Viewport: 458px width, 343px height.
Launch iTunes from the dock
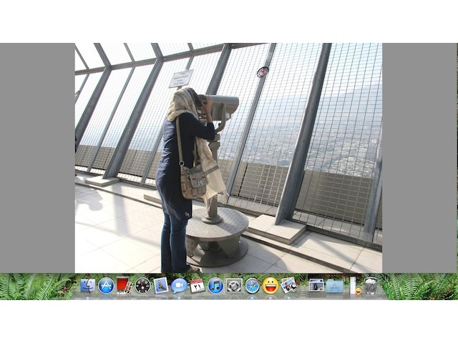(x=215, y=286)
